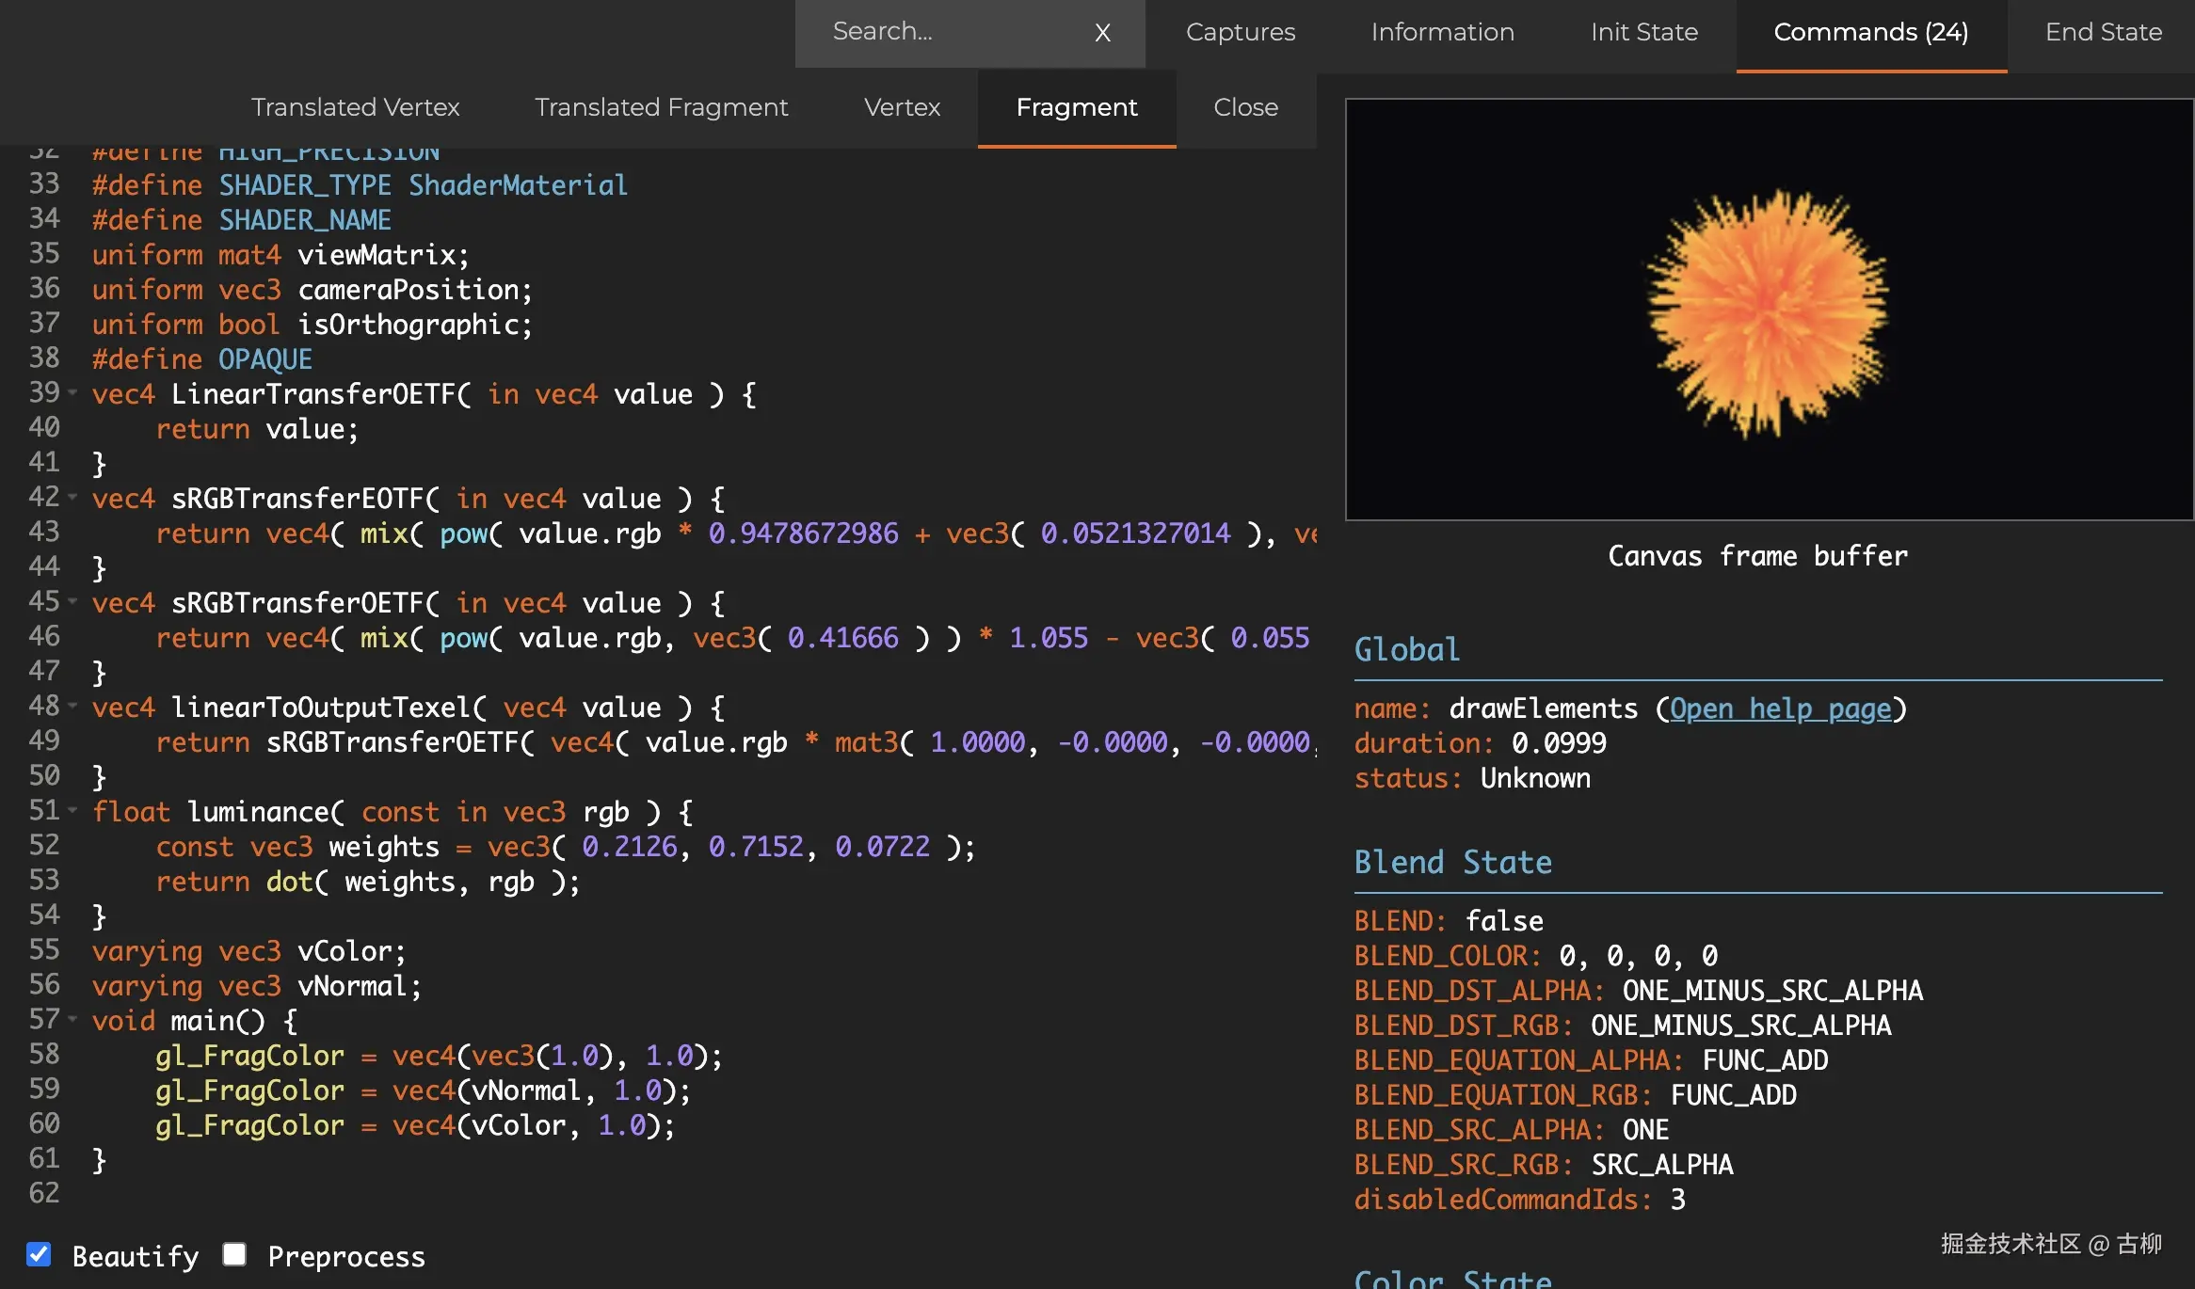
Task: Click the Canvas frame buffer preview image
Action: click(x=1769, y=310)
